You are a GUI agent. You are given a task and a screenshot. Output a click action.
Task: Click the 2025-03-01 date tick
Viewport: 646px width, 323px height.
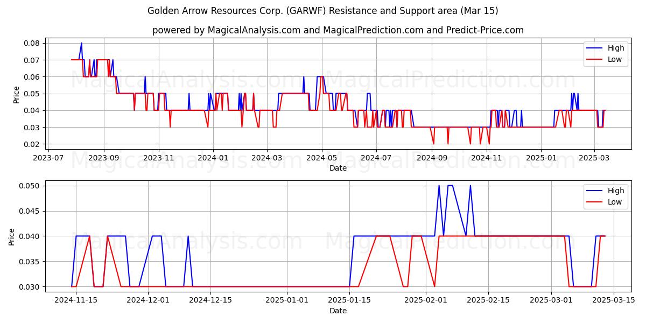[x=551, y=300]
